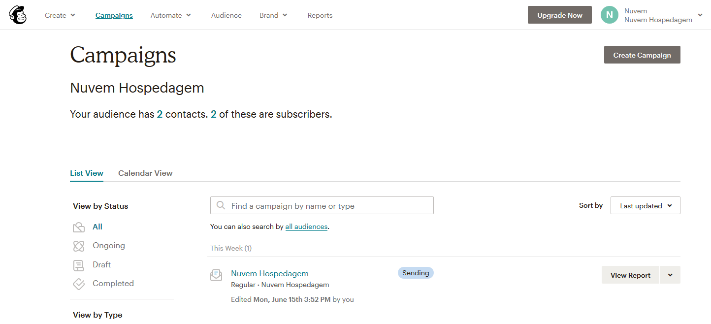Expand options arrow beside View Report
The width and height of the screenshot is (711, 324).
pos(670,275)
